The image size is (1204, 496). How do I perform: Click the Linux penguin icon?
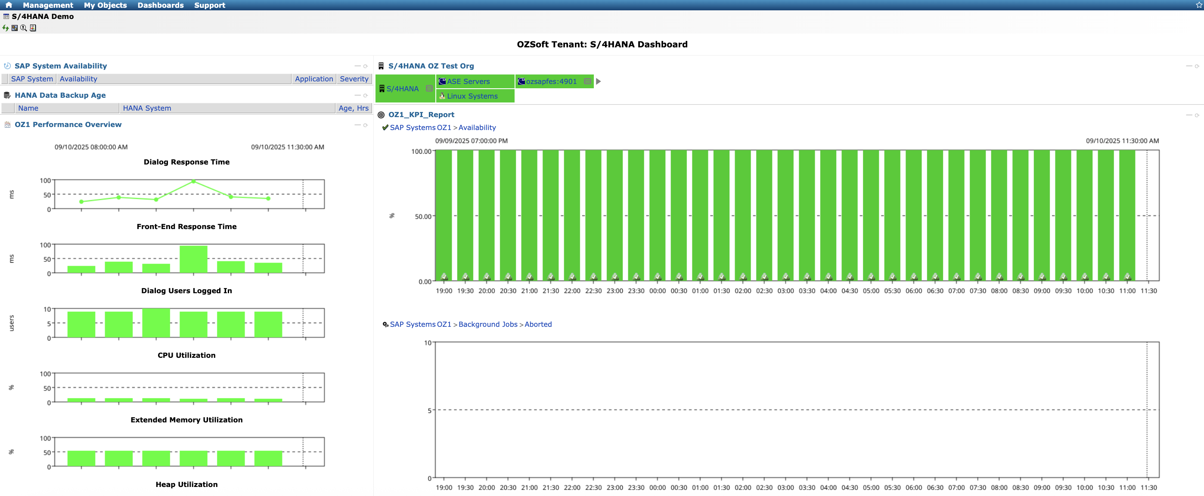(x=442, y=96)
